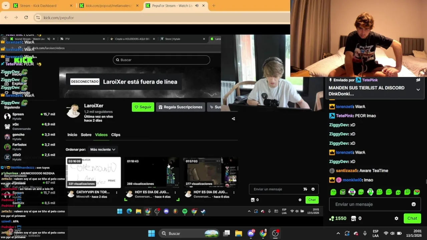This screenshot has width=427, height=240.
Task: Open Spotify in the streamed taskbar
Action: [185, 211]
